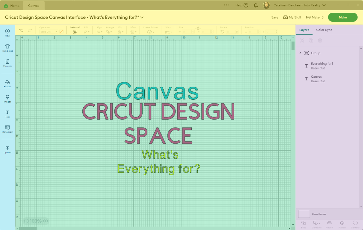Click the Select All icon

[x=75, y=32]
